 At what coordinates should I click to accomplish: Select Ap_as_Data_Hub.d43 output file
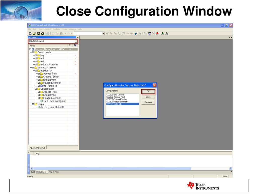click(52, 107)
